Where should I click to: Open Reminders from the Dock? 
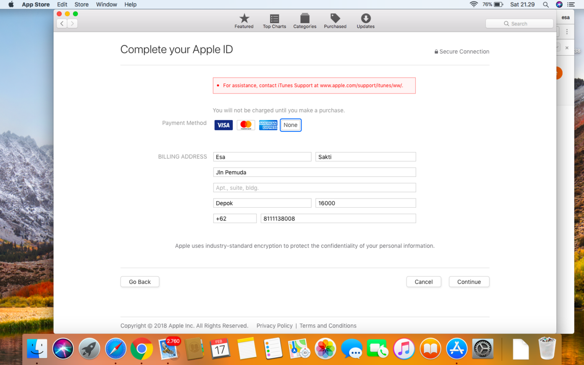click(x=273, y=349)
